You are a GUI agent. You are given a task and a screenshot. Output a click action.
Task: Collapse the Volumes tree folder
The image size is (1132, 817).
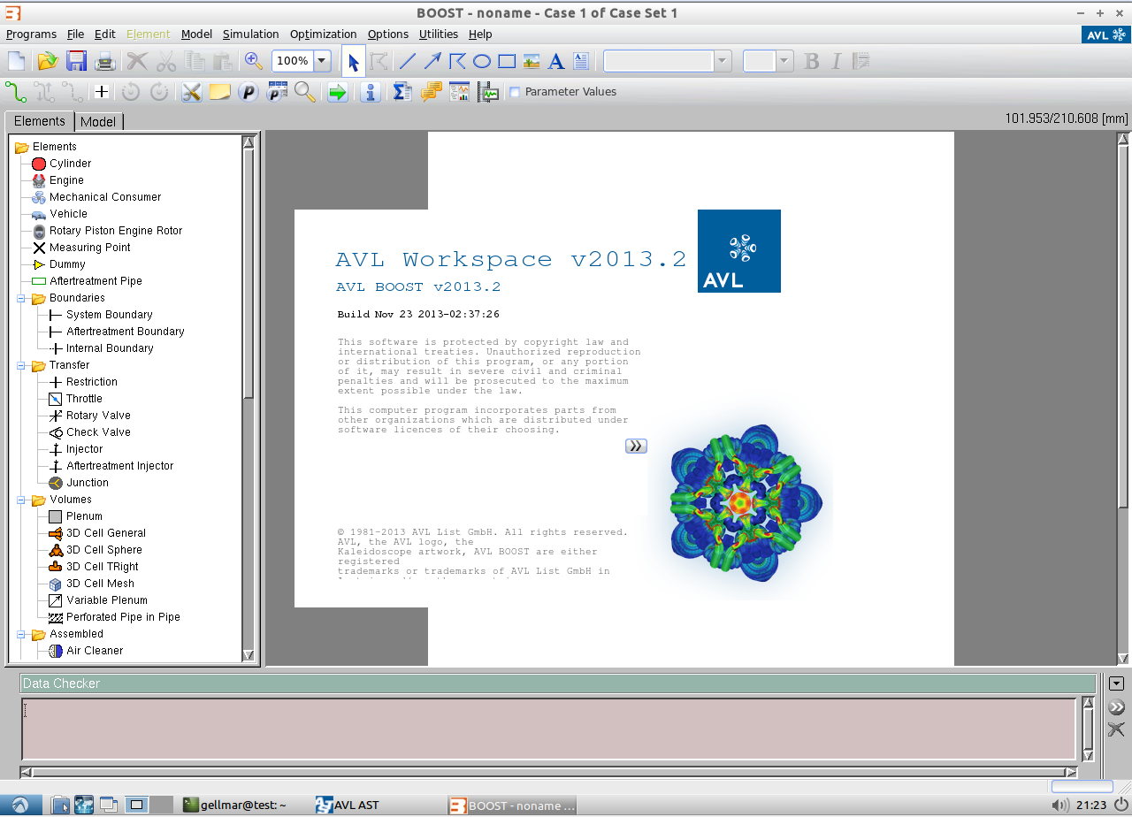(21, 500)
